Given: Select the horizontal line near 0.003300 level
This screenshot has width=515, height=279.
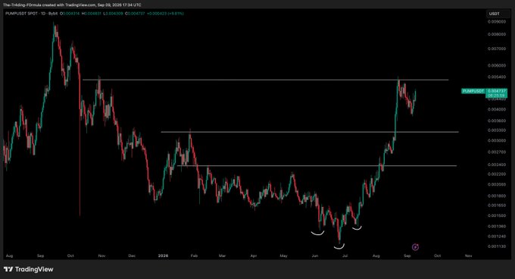Looking at the screenshot, I should tap(310, 132).
